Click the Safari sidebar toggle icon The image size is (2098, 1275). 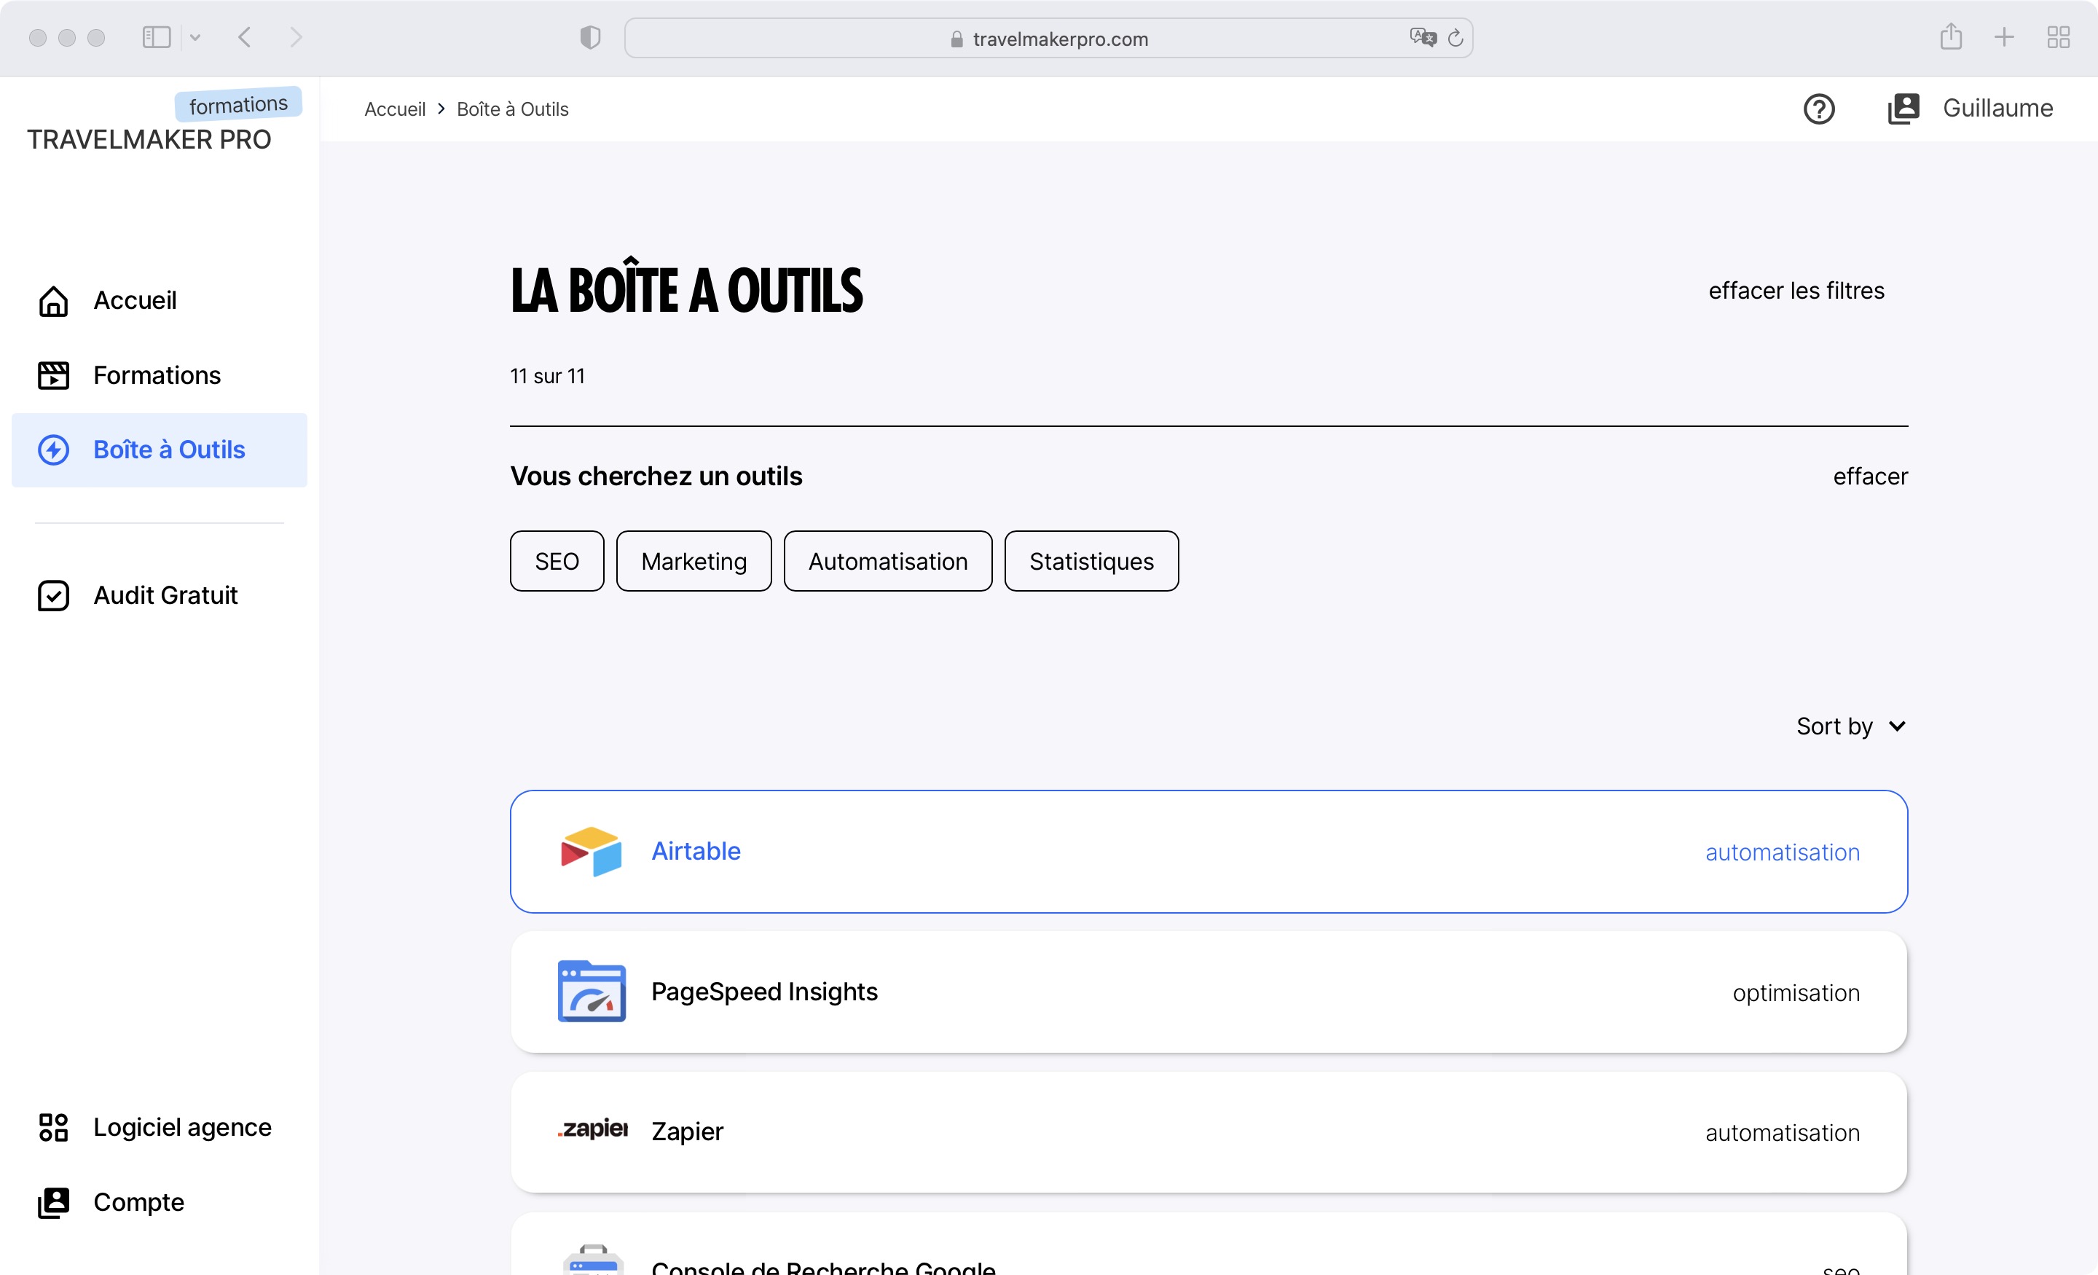pos(157,37)
